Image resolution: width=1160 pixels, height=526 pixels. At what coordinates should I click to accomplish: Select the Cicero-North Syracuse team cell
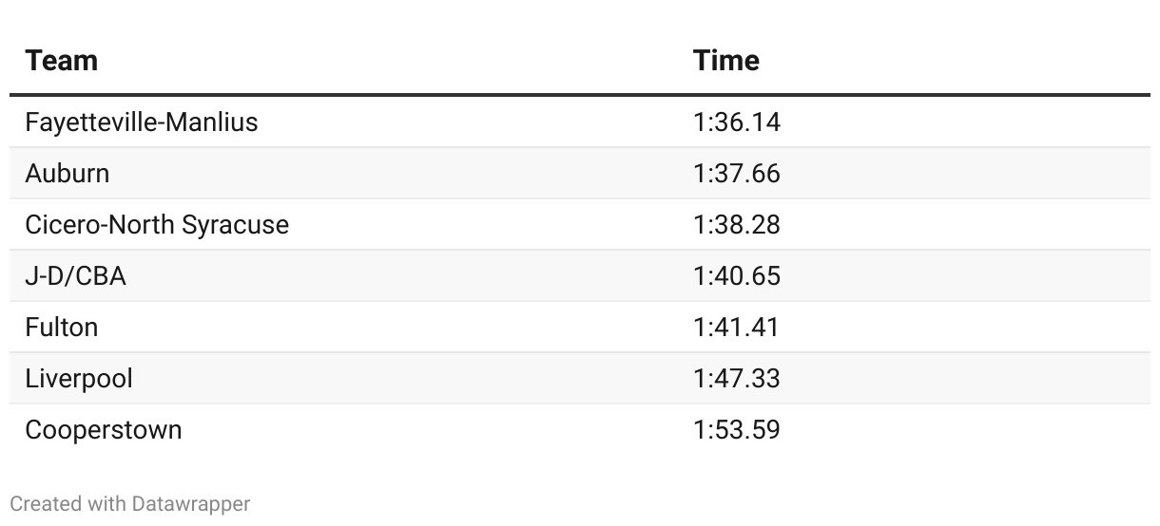pyautogui.click(x=157, y=225)
